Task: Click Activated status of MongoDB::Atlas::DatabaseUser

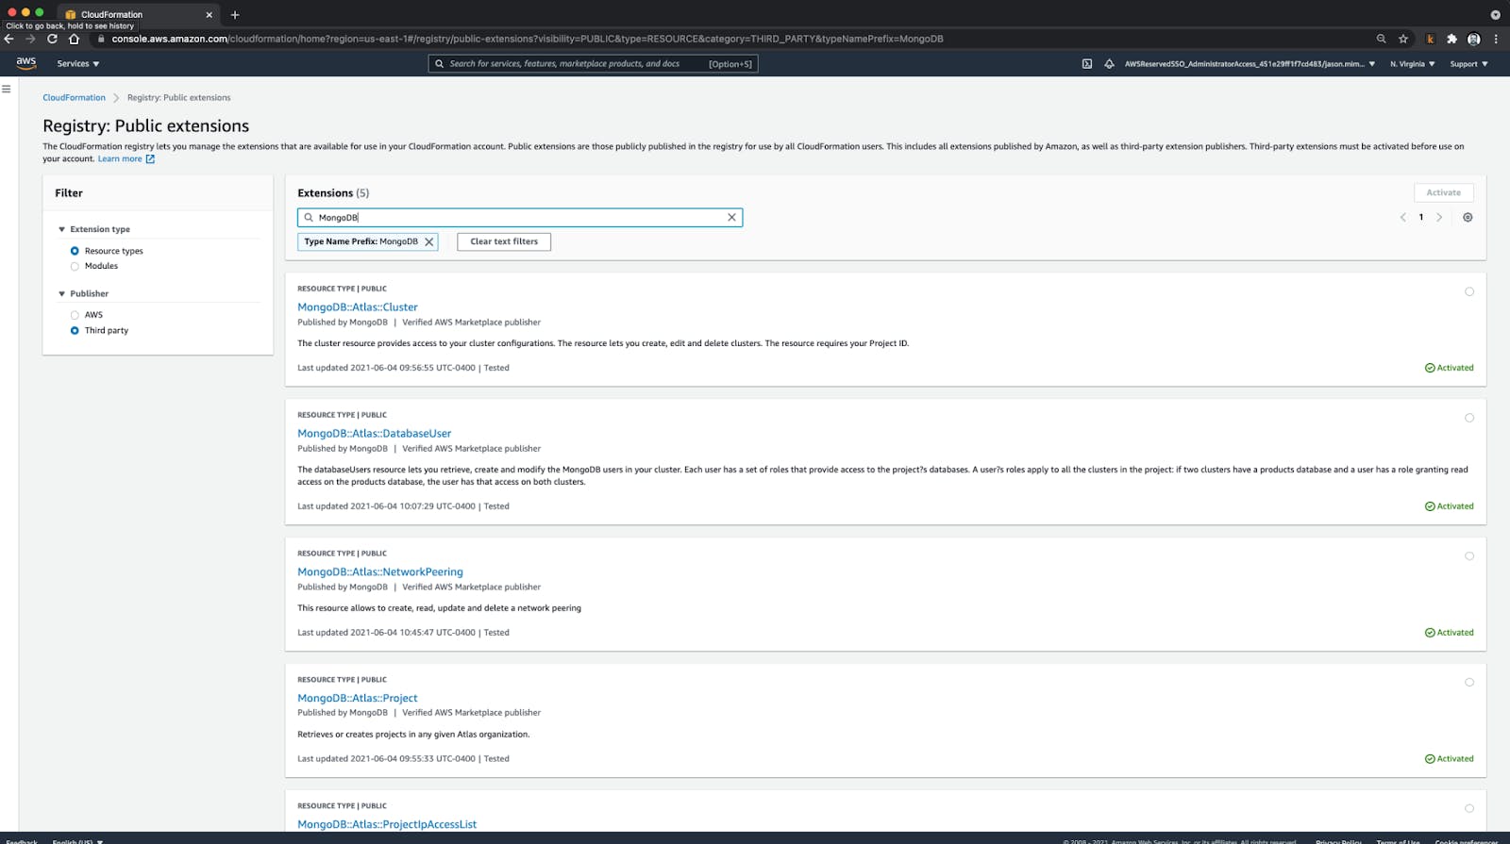Action: pos(1449,506)
